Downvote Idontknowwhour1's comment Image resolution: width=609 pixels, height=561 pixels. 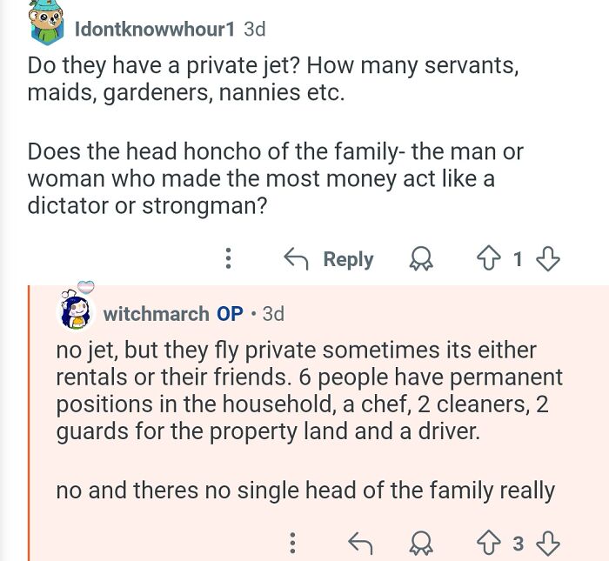tap(547, 259)
